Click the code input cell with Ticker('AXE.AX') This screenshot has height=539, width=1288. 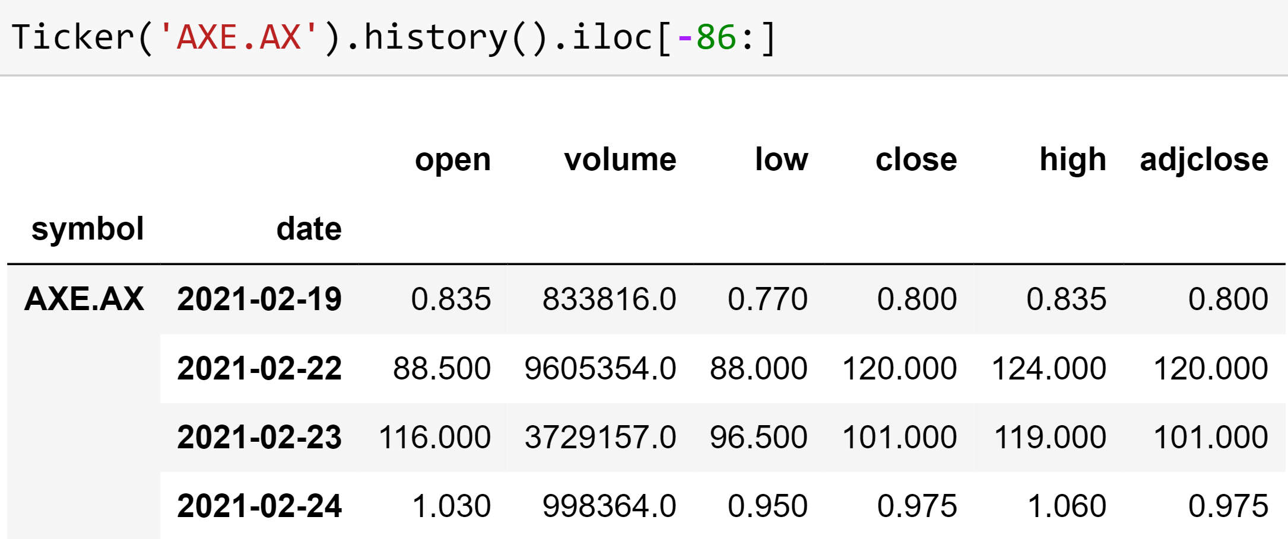click(x=644, y=37)
